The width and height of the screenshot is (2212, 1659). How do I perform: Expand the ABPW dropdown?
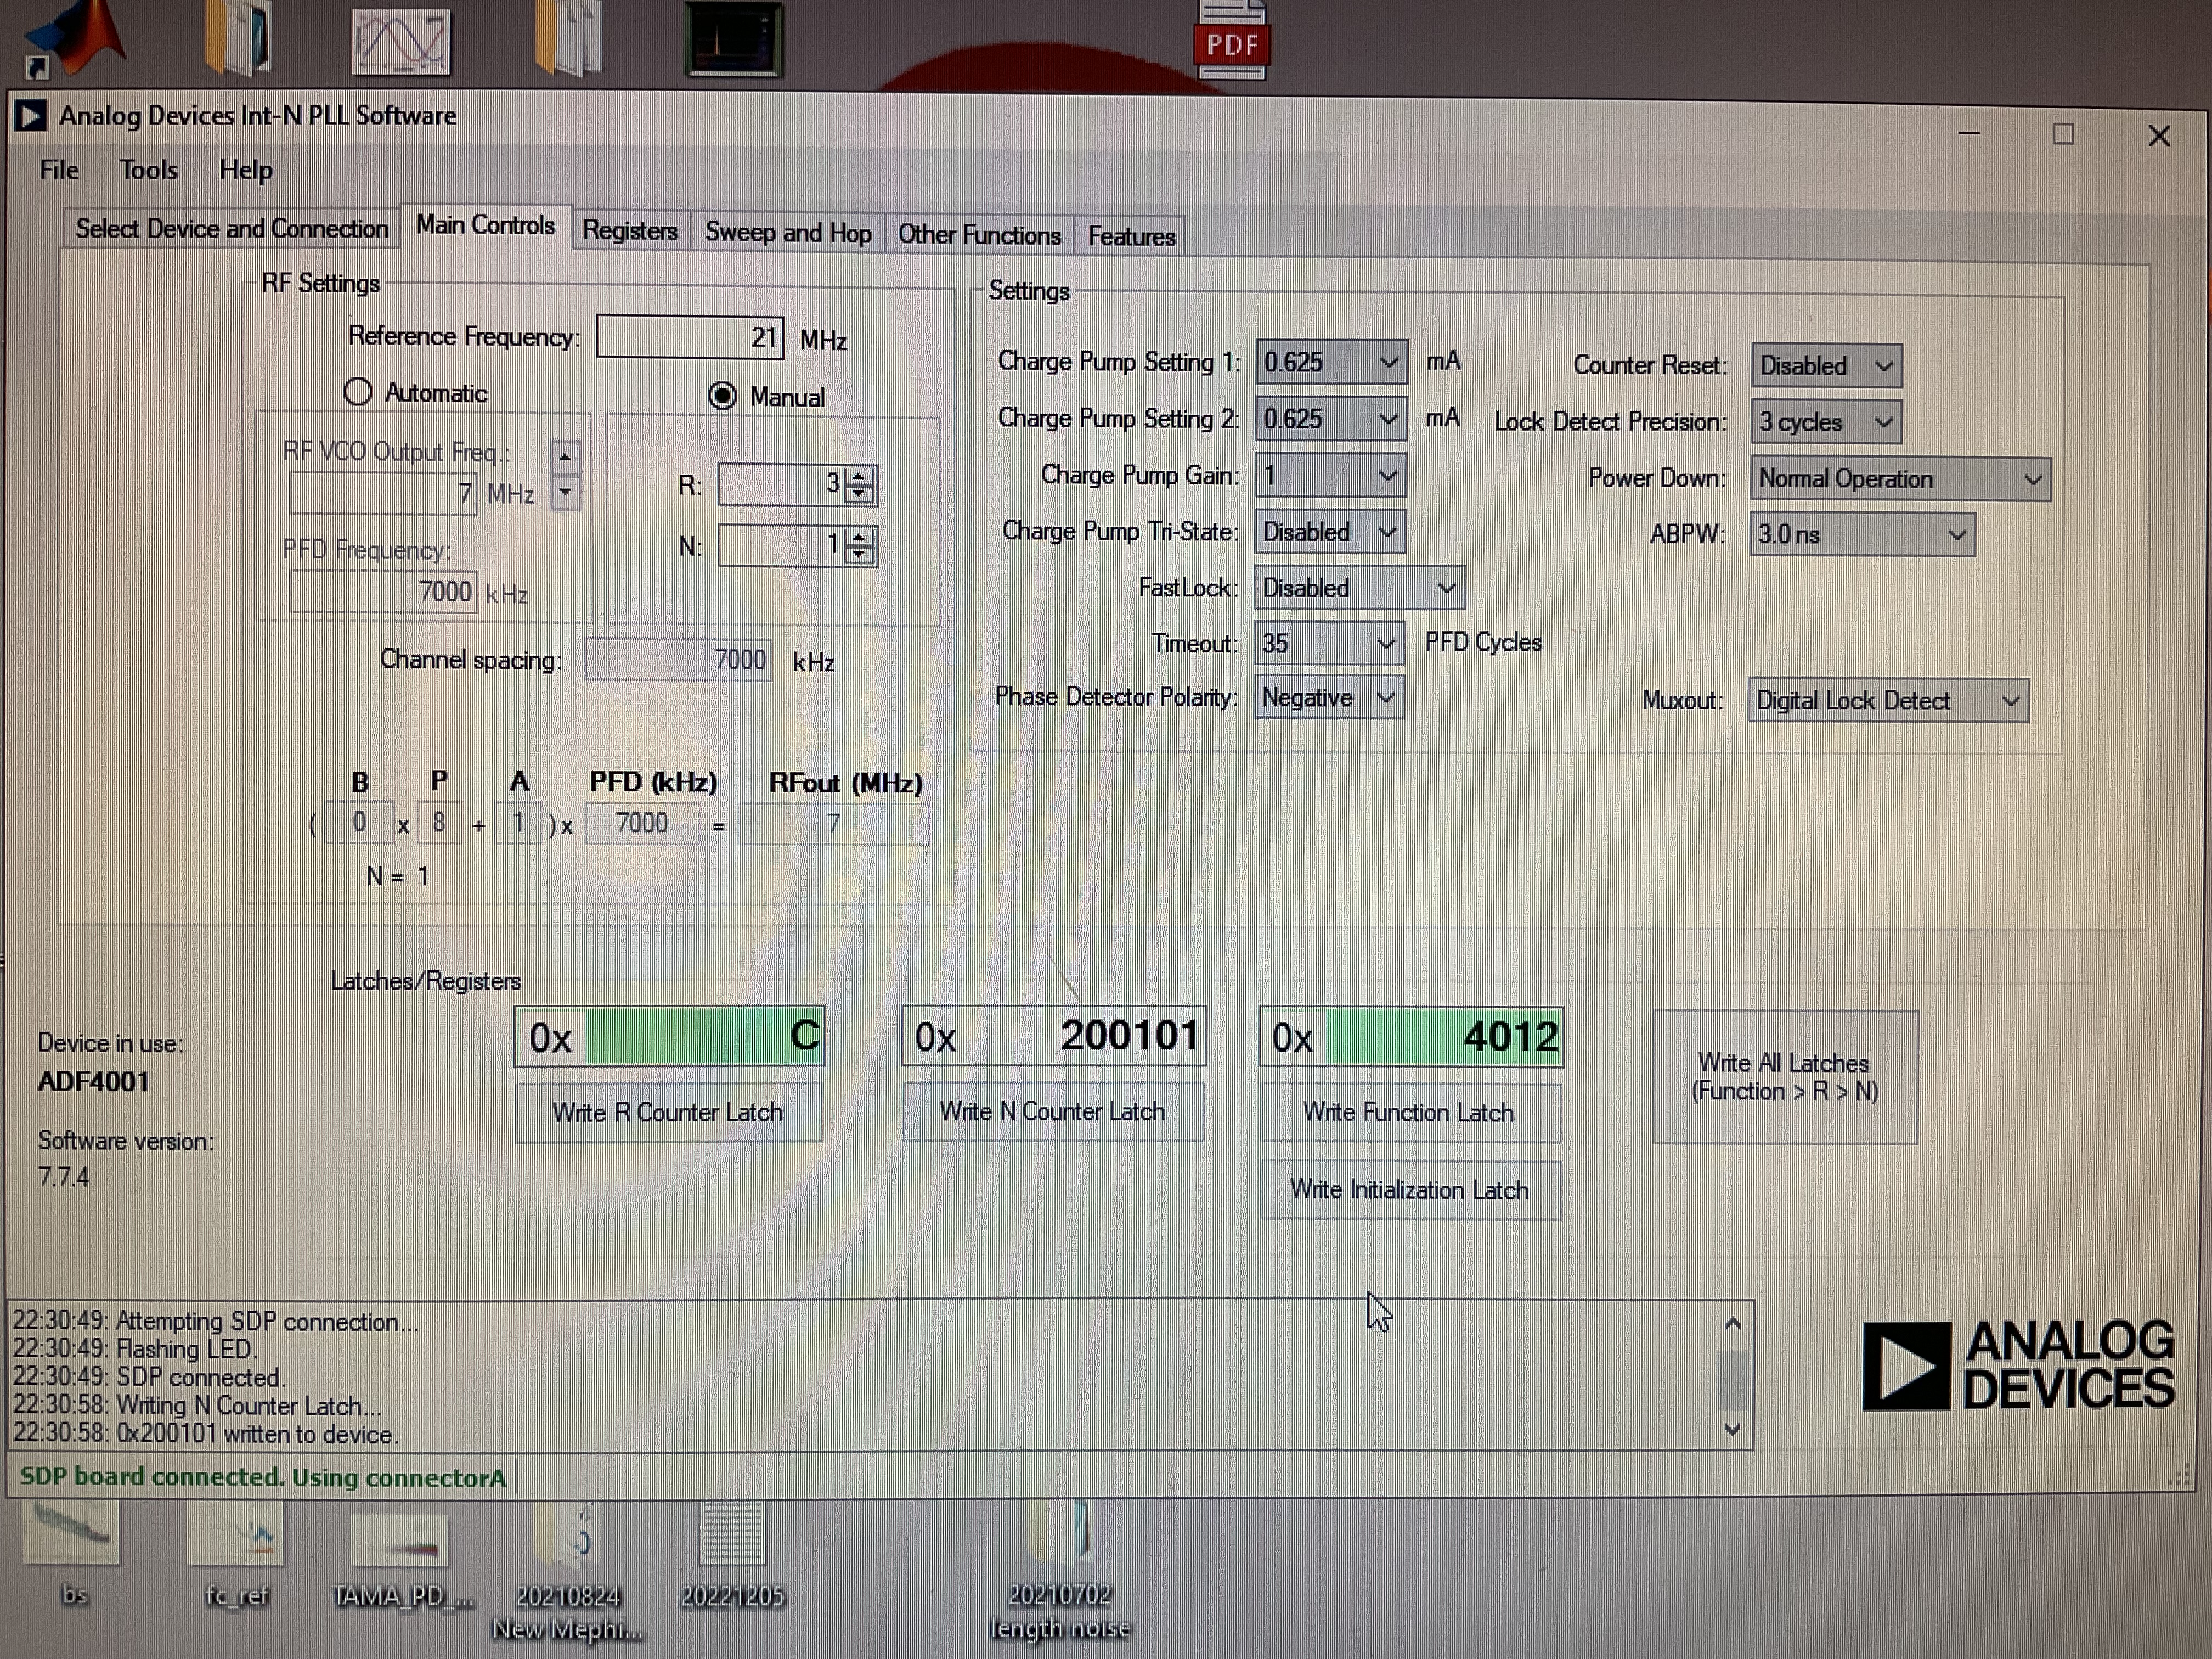point(1862,535)
